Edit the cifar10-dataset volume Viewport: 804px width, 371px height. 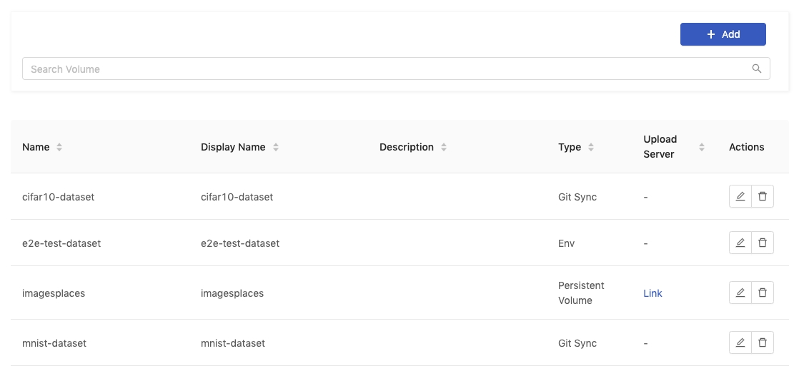click(740, 196)
